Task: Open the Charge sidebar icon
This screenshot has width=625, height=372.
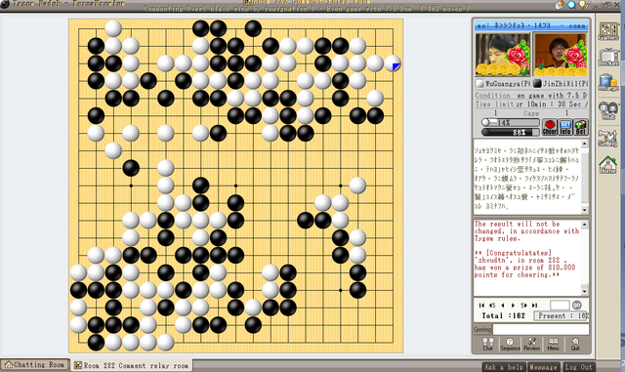Action: point(608,83)
